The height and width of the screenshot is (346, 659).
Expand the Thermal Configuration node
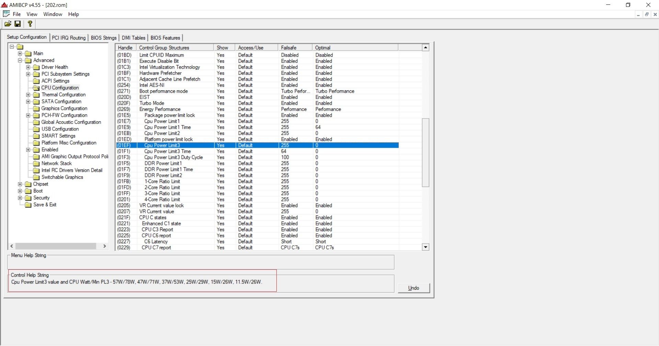28,94
